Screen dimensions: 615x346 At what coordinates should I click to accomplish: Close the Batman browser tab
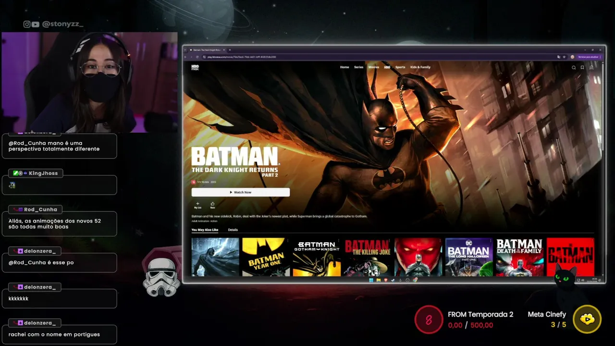coord(224,50)
